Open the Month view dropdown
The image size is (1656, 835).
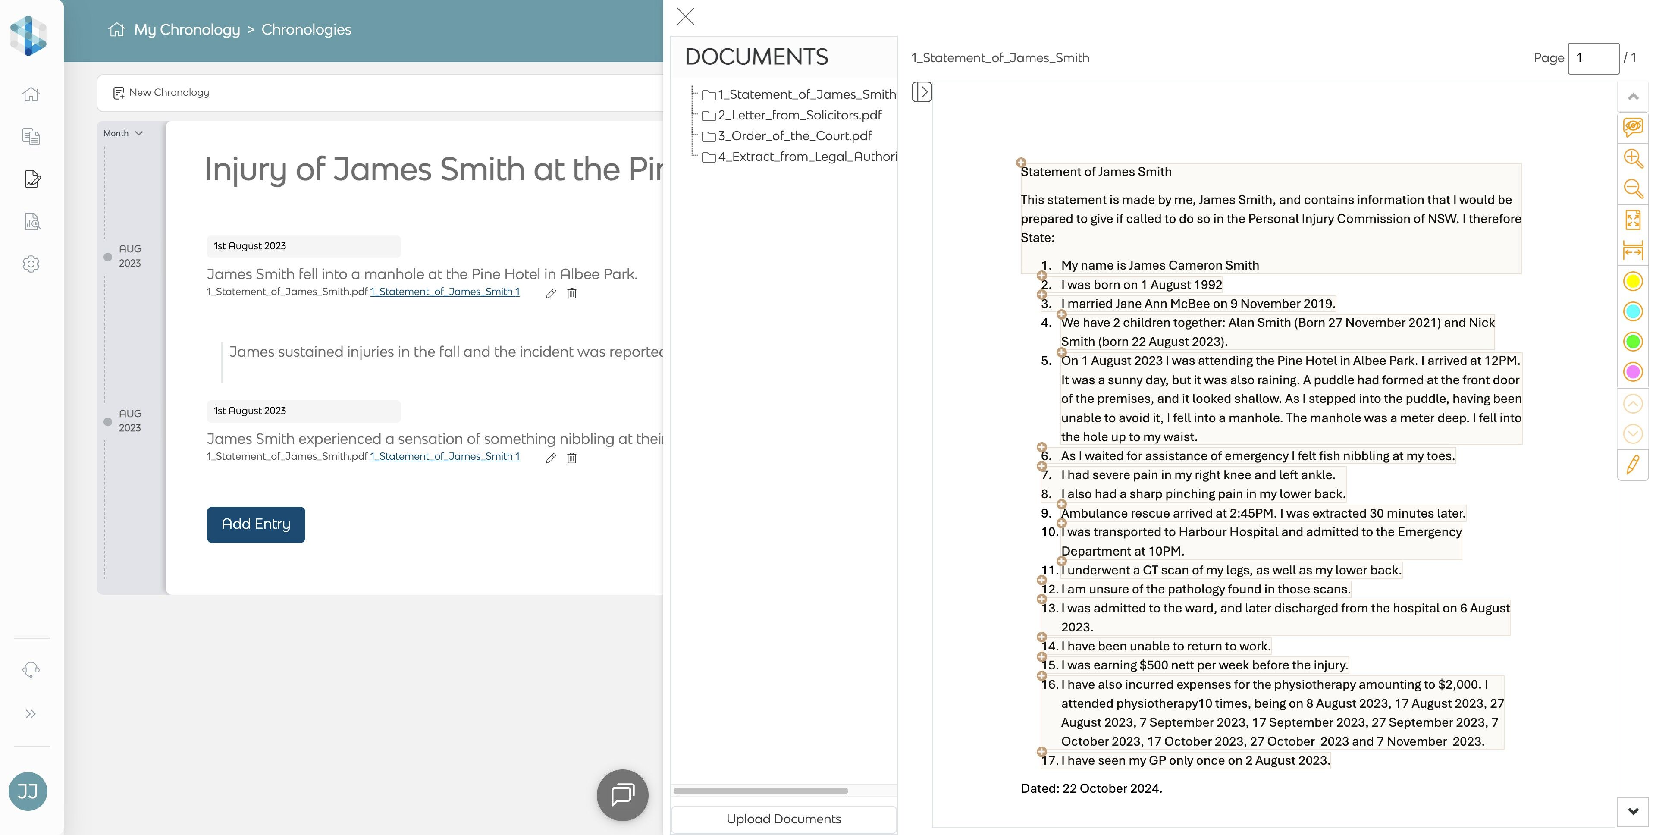click(123, 133)
